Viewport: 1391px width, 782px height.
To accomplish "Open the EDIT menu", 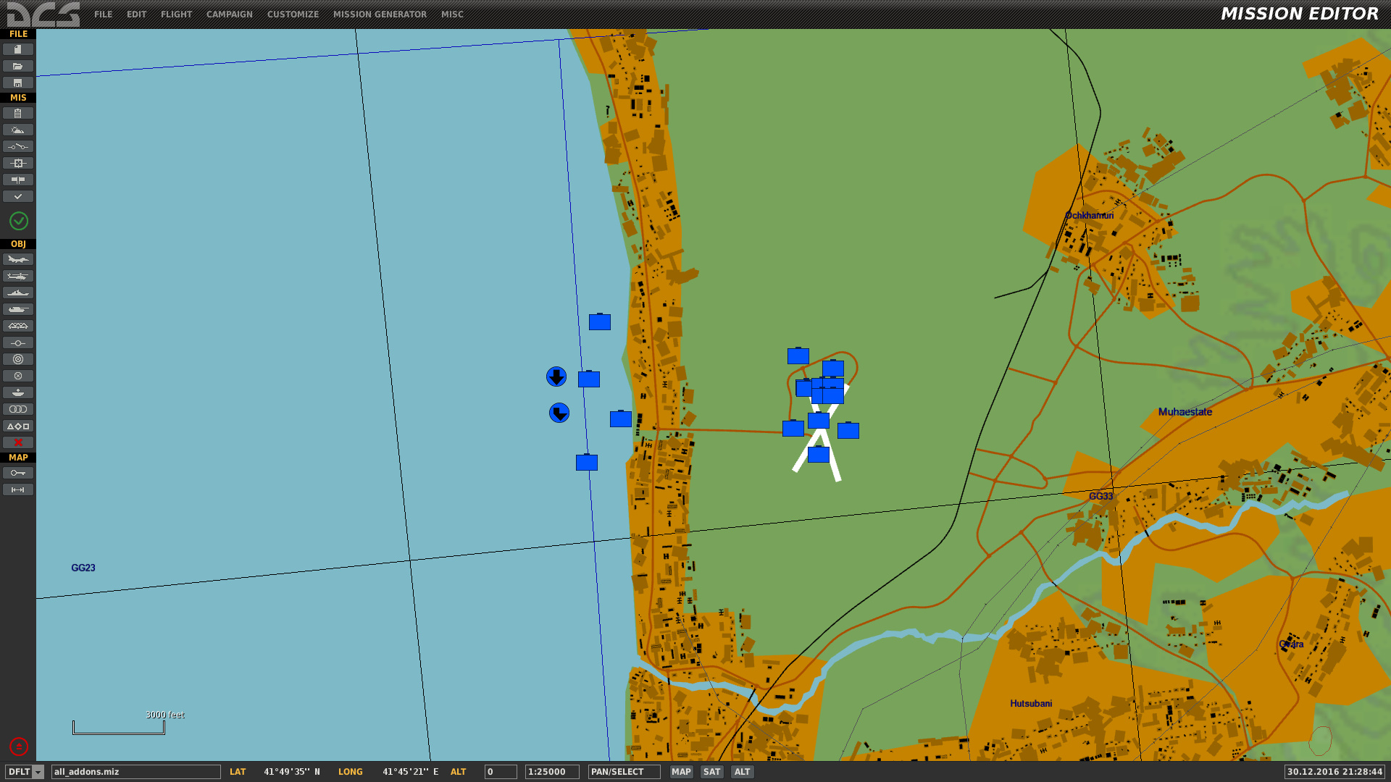I will click(136, 14).
